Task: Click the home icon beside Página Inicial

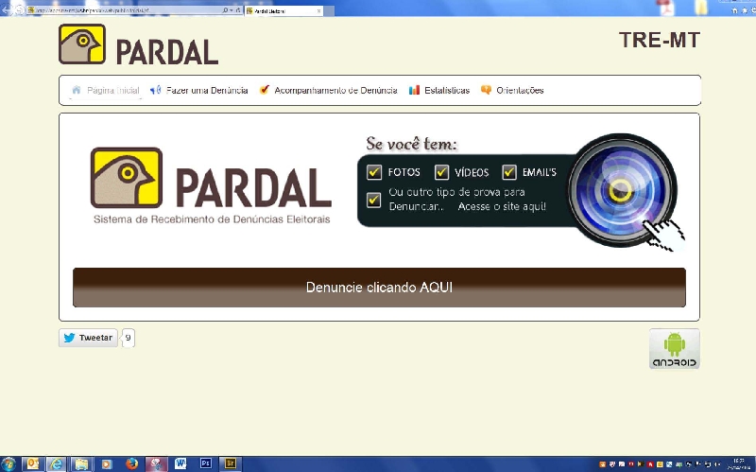Action: (x=77, y=90)
